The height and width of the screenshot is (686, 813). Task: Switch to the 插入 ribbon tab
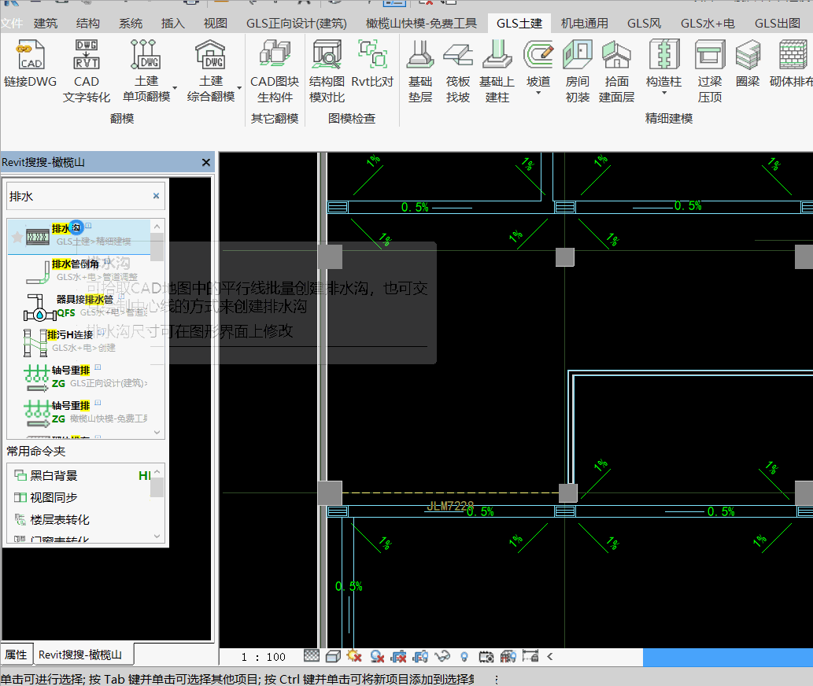[x=172, y=24]
